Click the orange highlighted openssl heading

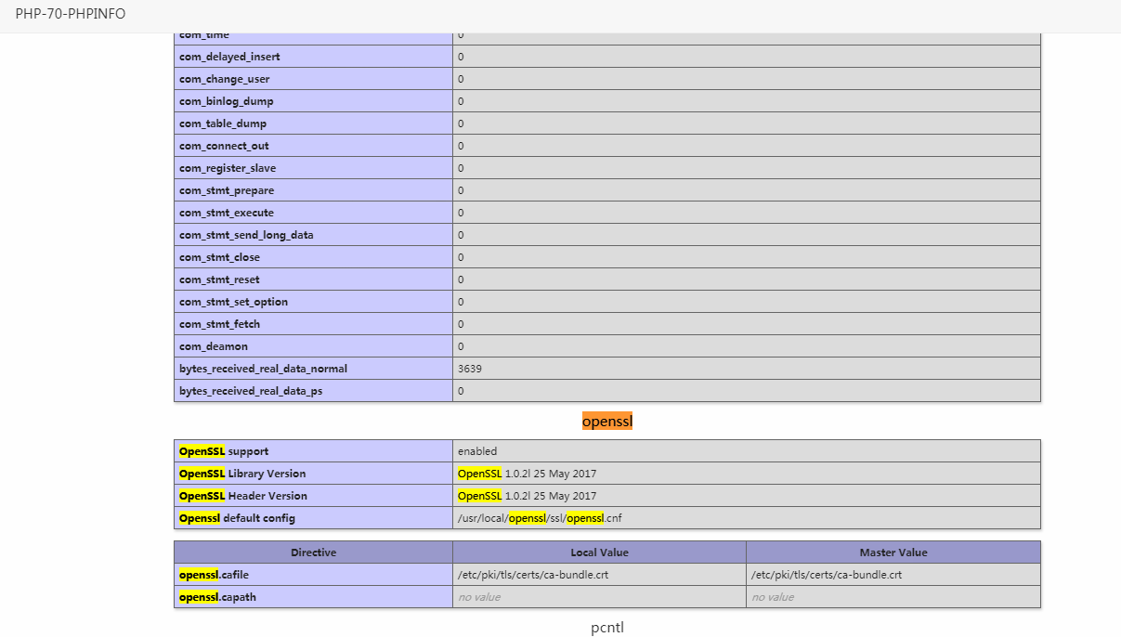[607, 422]
